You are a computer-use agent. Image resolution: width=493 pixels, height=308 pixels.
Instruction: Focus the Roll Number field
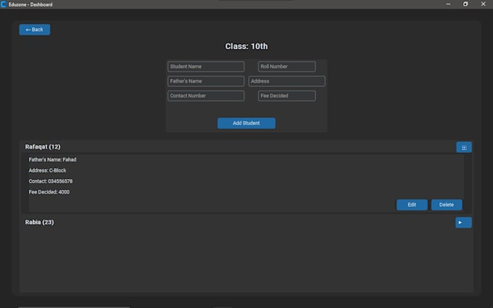click(287, 67)
